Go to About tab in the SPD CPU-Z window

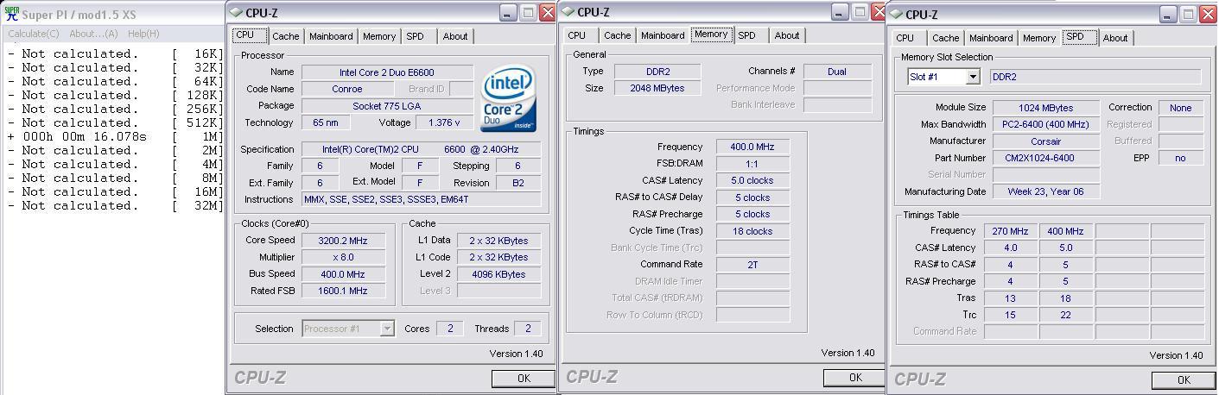coord(1115,38)
